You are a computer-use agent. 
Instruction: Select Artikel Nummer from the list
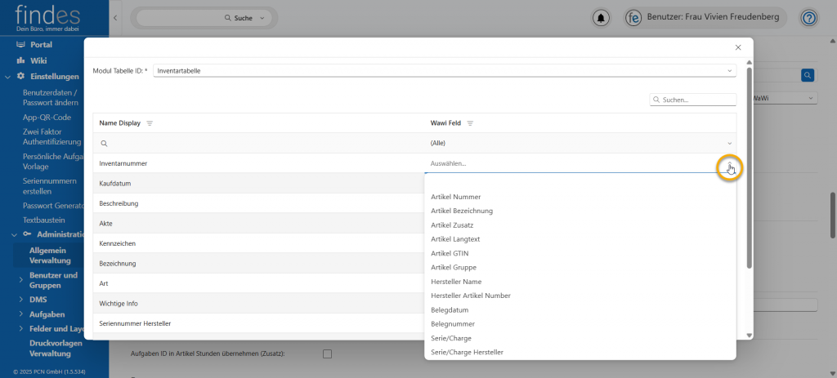tap(455, 197)
